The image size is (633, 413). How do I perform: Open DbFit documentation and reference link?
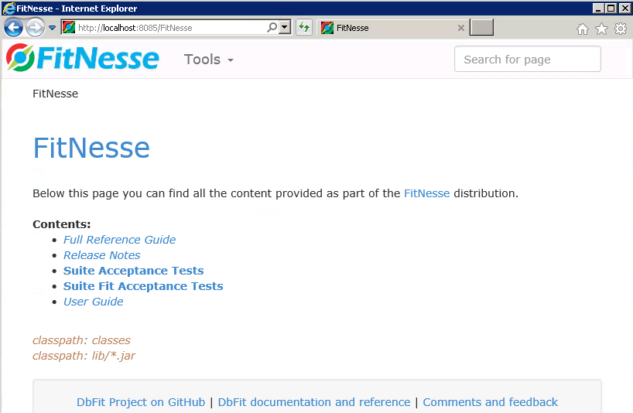pyautogui.click(x=314, y=402)
